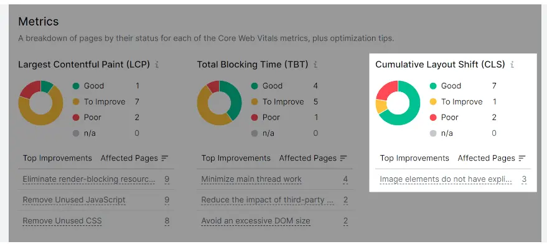Click the TBT donut chart
The image size is (547, 244).
[x=220, y=103]
